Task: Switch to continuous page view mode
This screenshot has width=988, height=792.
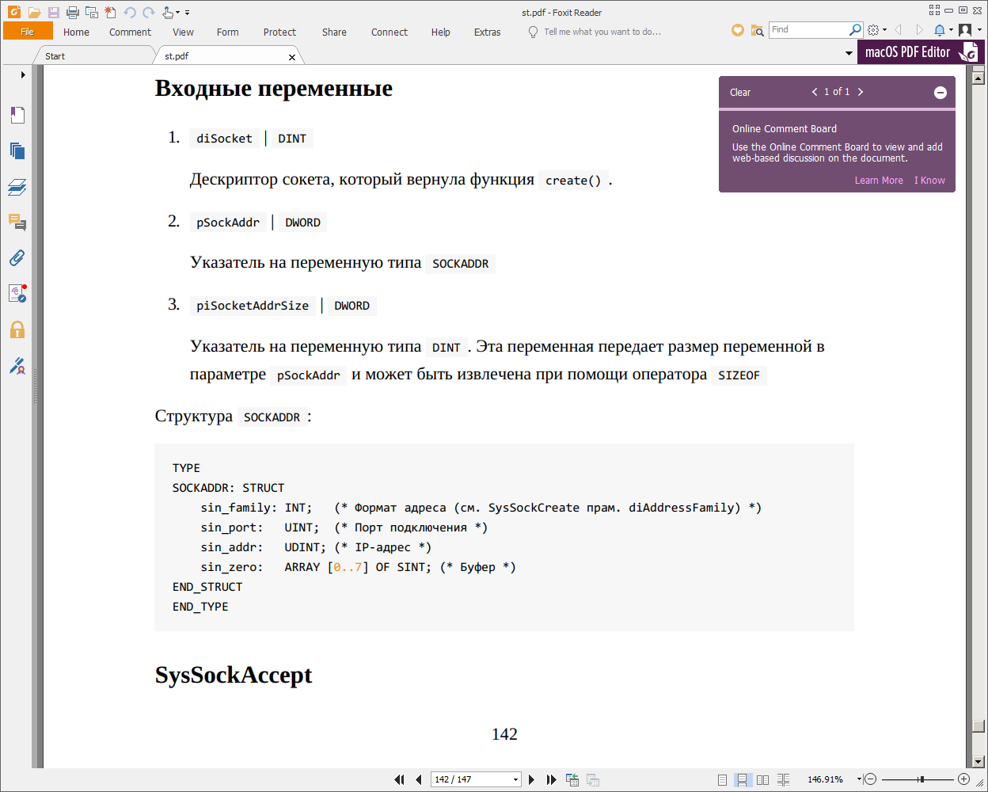Action: pos(742,779)
